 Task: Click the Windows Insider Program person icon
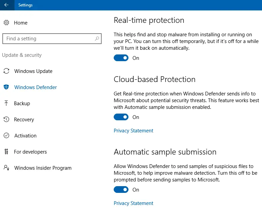(6, 167)
